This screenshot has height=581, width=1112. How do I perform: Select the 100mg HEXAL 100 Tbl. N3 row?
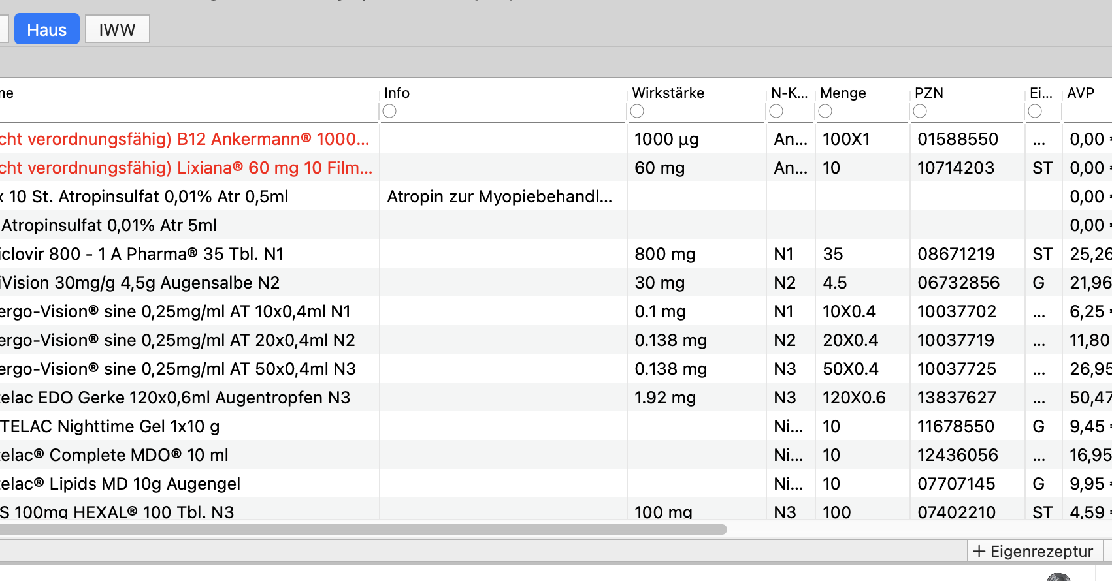pyautogui.click(x=556, y=509)
